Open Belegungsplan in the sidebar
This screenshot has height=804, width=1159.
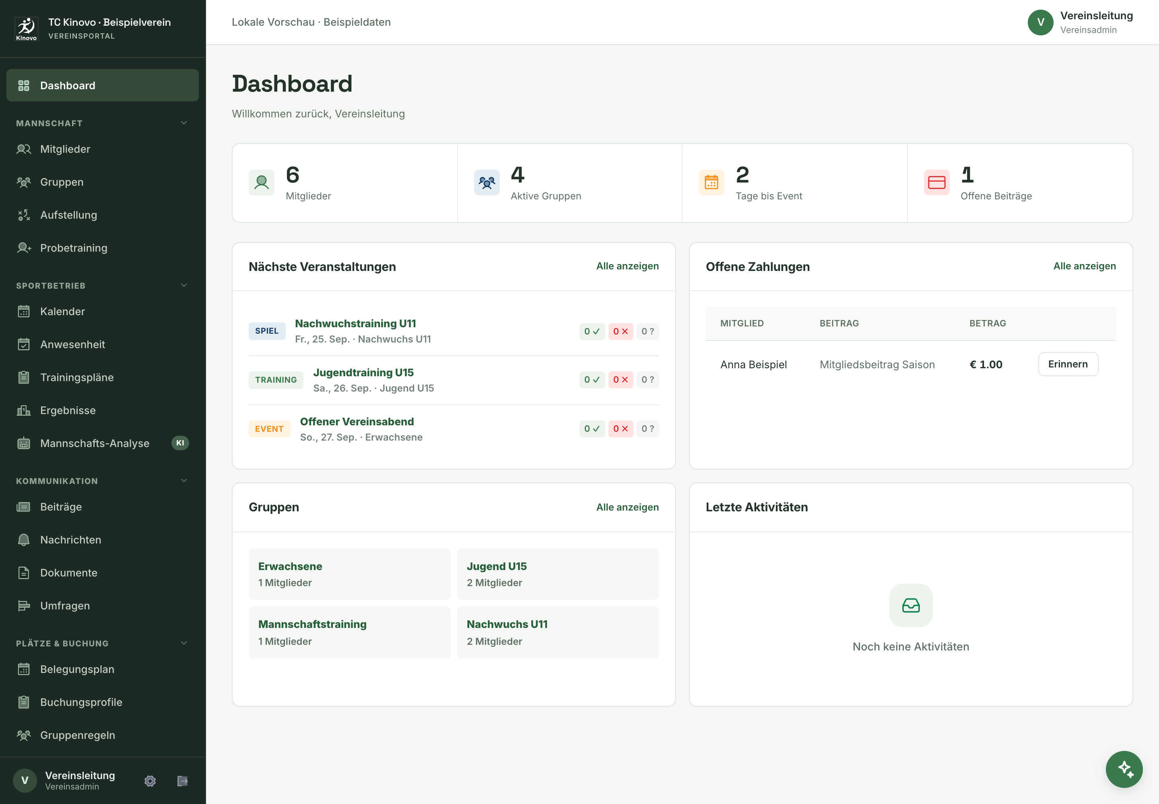[102, 669]
